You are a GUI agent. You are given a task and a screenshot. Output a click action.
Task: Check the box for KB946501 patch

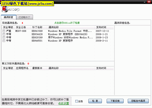click(x=4, y=41)
